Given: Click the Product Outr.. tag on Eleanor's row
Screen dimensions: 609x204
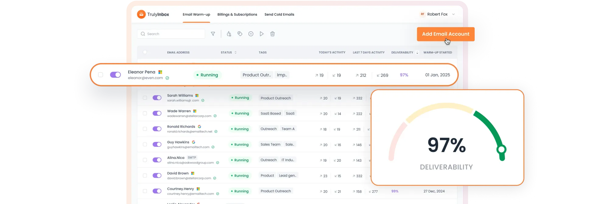Looking at the screenshot, I should coord(257,75).
